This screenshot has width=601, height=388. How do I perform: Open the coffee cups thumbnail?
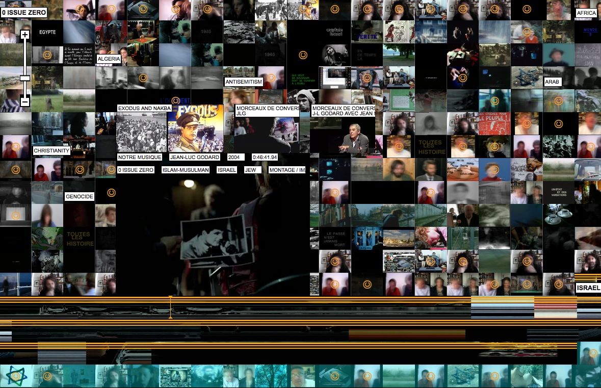559,216
